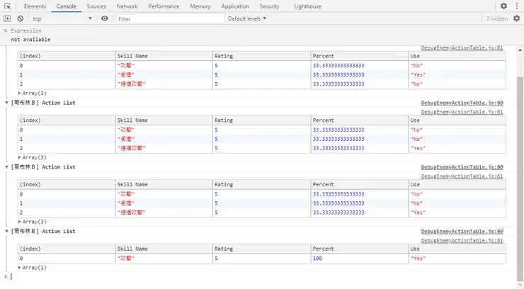
Task: Click the topmost DebugEnemyActionTable.js:81 source link
Action: 462,47
